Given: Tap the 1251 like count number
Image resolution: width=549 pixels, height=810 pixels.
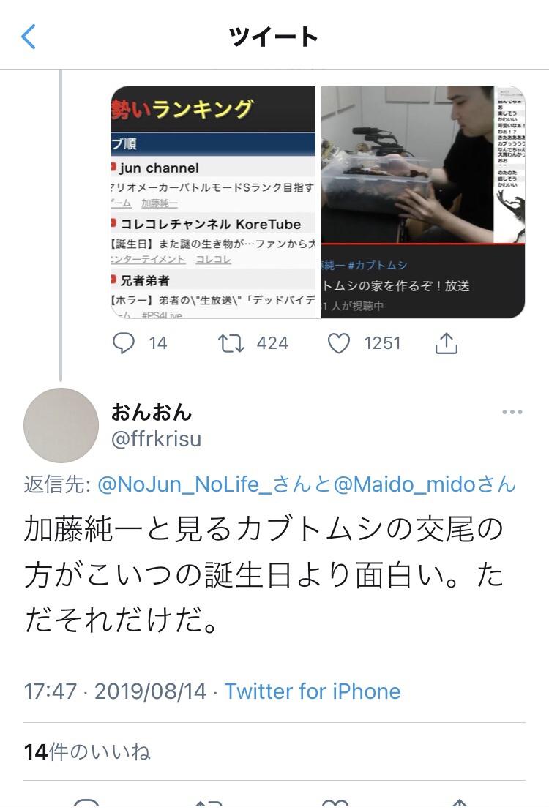Looking at the screenshot, I should click(x=382, y=343).
